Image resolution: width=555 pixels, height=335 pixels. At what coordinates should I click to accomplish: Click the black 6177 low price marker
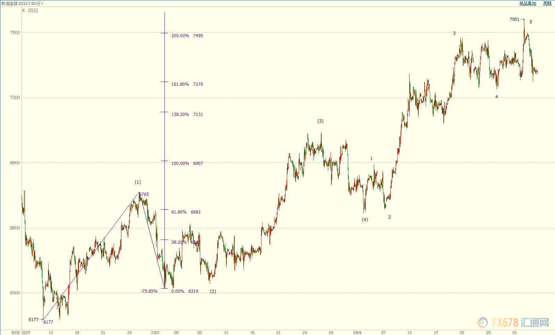pos(33,320)
